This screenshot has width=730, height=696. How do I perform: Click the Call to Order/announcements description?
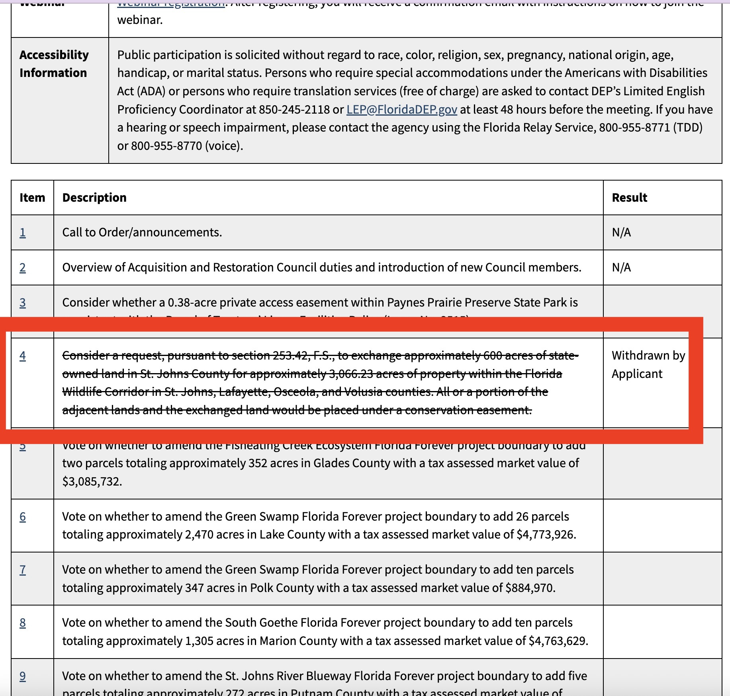pyautogui.click(x=142, y=232)
